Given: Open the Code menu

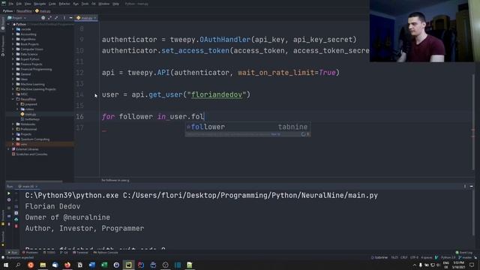Looking at the screenshot, I should click(x=52, y=4).
